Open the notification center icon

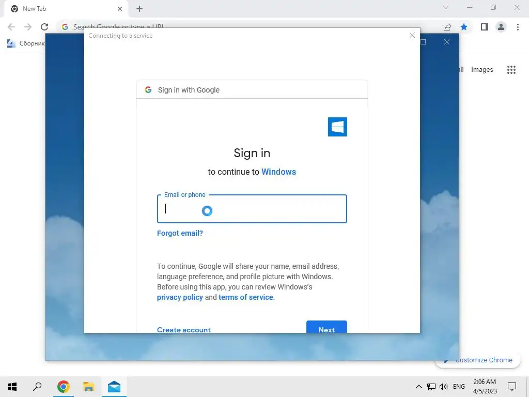[512, 387]
